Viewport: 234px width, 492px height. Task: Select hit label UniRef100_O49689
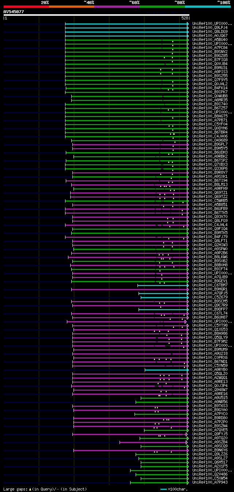tap(210, 140)
